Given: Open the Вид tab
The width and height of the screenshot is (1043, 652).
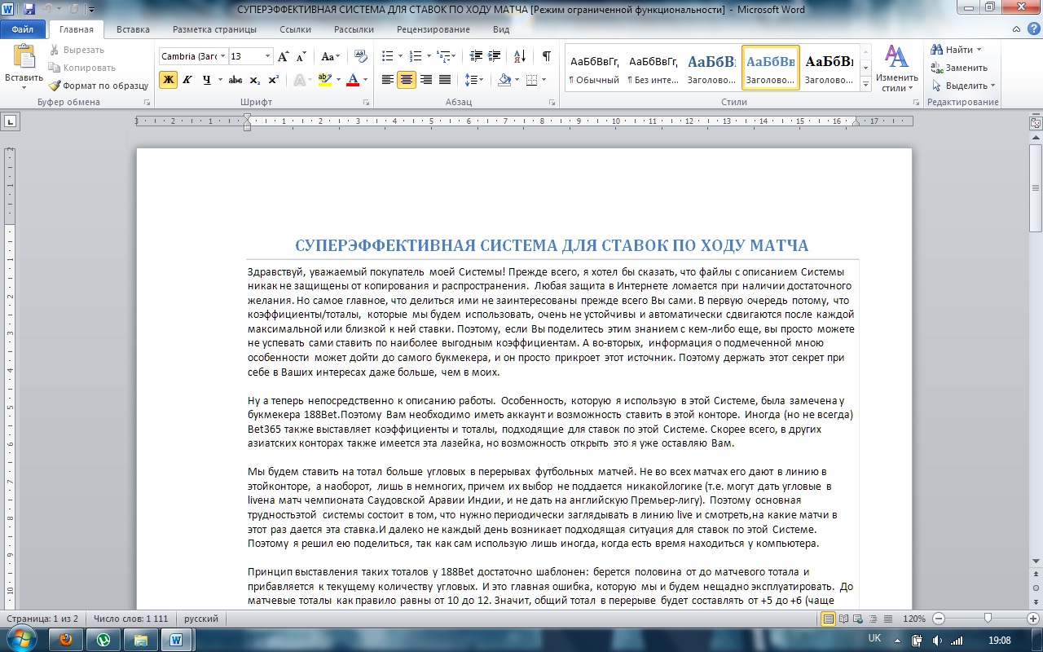Looking at the screenshot, I should (501, 29).
